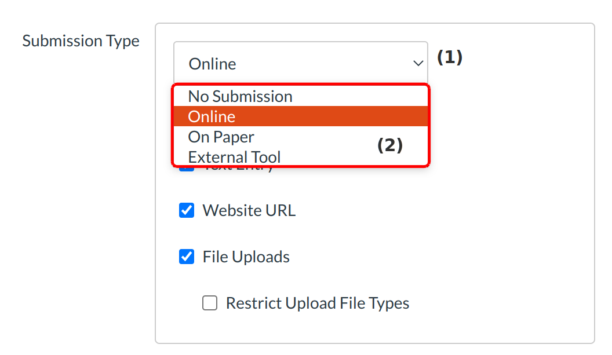Choose the highlighted Online option in list

click(x=212, y=116)
